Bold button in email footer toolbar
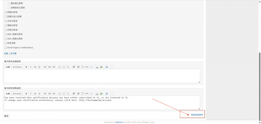The image size is (261, 124). tap(26, 94)
